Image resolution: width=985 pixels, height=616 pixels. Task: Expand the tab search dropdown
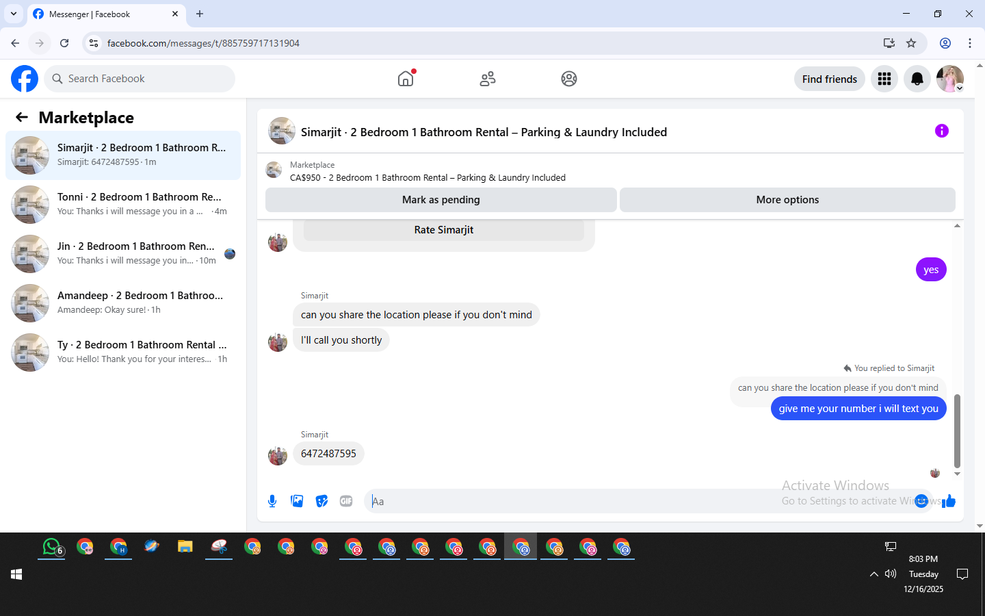coord(14,14)
